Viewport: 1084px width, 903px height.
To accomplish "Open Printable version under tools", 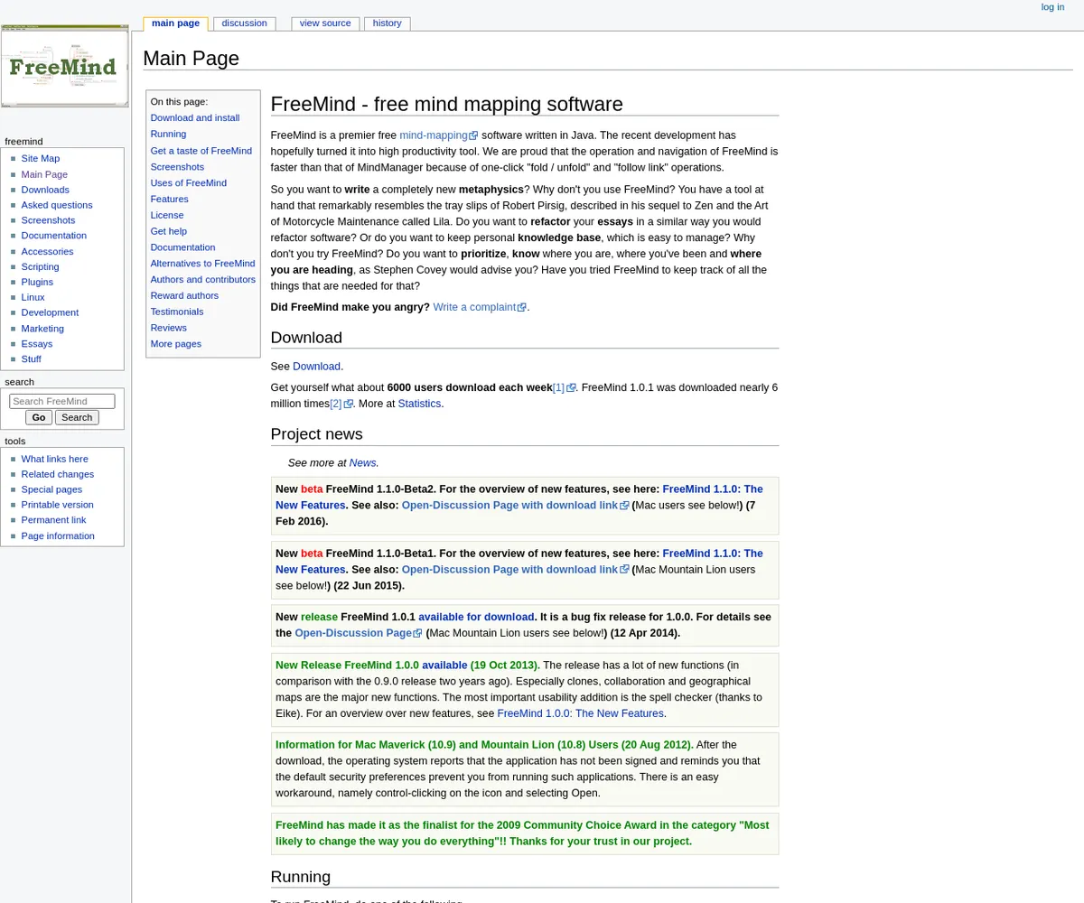I will pyautogui.click(x=57, y=505).
